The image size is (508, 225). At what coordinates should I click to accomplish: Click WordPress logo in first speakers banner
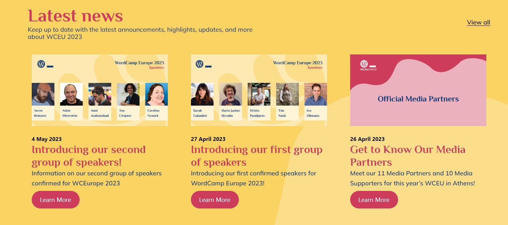pos(41,64)
